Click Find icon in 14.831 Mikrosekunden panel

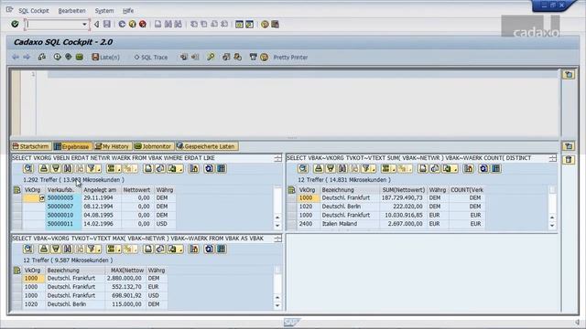(x=342, y=168)
